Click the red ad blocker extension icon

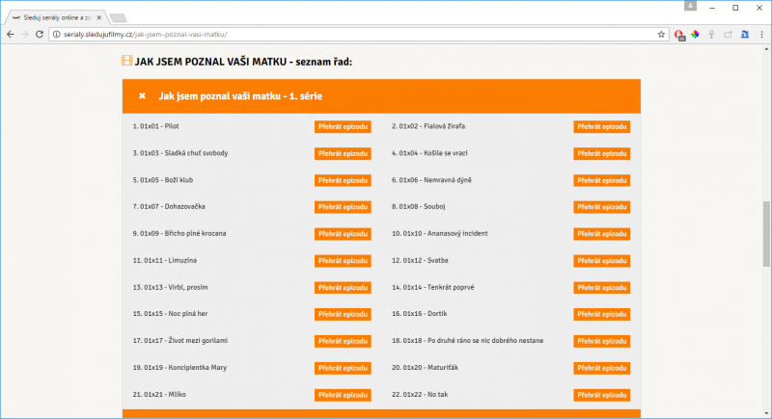(679, 35)
